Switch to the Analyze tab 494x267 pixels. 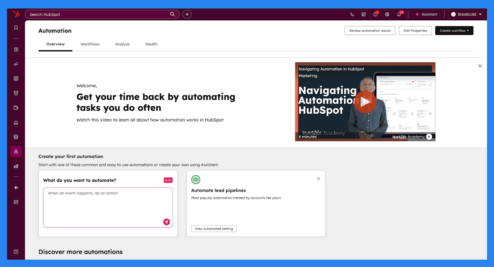point(123,44)
